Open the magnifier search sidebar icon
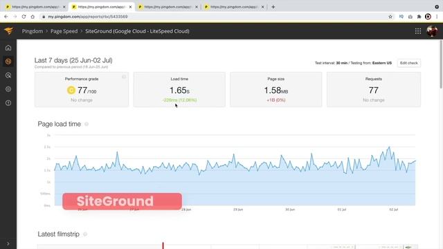The height and width of the screenshot is (249, 443). [8, 75]
